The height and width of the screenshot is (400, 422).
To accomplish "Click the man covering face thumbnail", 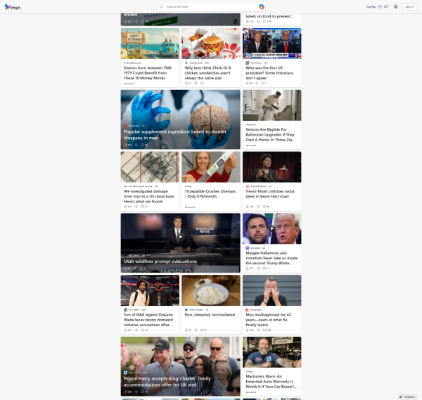I will (x=271, y=290).
